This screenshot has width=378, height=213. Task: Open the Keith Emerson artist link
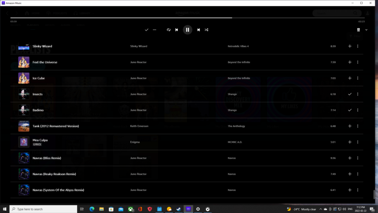pyautogui.click(x=139, y=126)
